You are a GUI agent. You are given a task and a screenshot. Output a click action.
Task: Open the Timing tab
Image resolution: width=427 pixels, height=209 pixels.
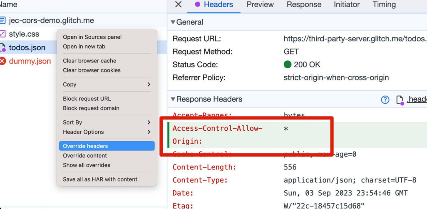pos(384,5)
